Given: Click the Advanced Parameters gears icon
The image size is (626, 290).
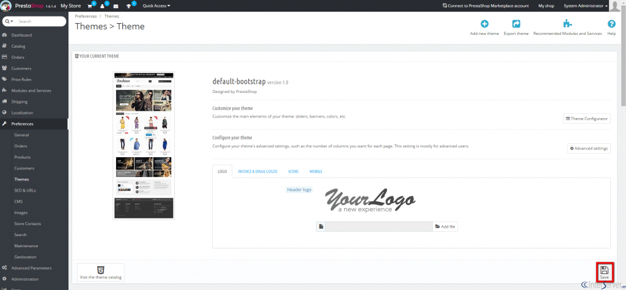Looking at the screenshot, I should pos(4,268).
